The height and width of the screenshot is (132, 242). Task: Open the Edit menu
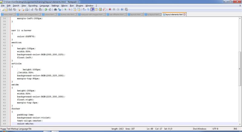pos(8,5)
